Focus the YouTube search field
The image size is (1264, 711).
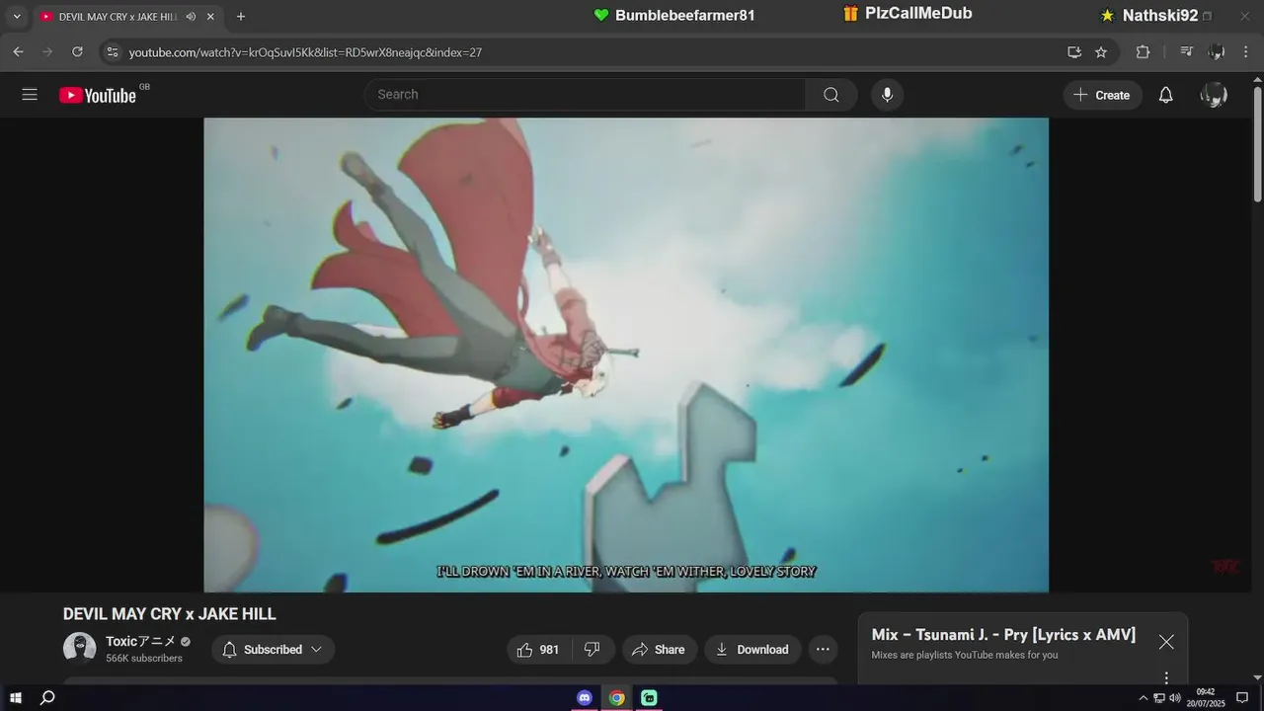[585, 95]
